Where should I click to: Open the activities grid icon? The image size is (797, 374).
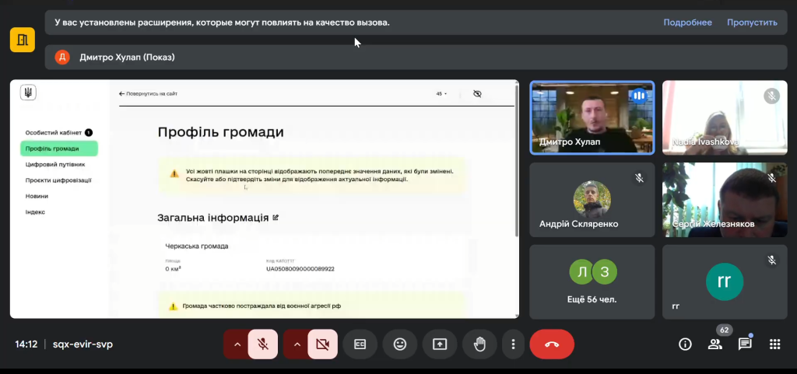click(x=774, y=344)
